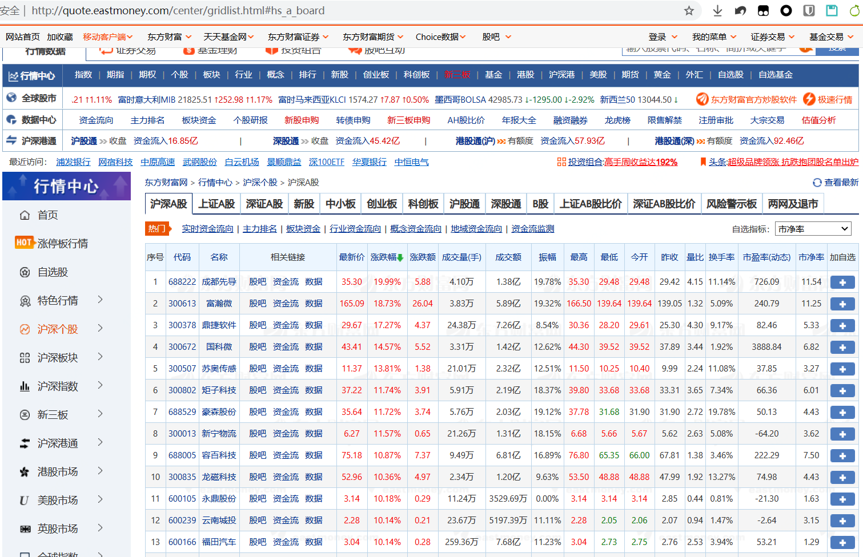Expand the 东方财富 top menu
This screenshot has width=863, height=557.
click(x=170, y=37)
